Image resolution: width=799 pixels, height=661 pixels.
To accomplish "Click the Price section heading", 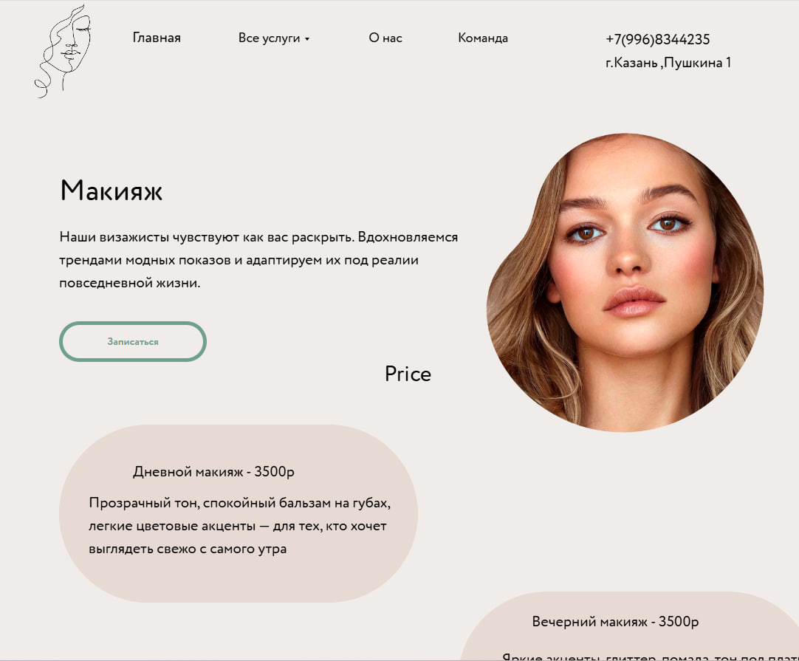I will coord(408,374).
